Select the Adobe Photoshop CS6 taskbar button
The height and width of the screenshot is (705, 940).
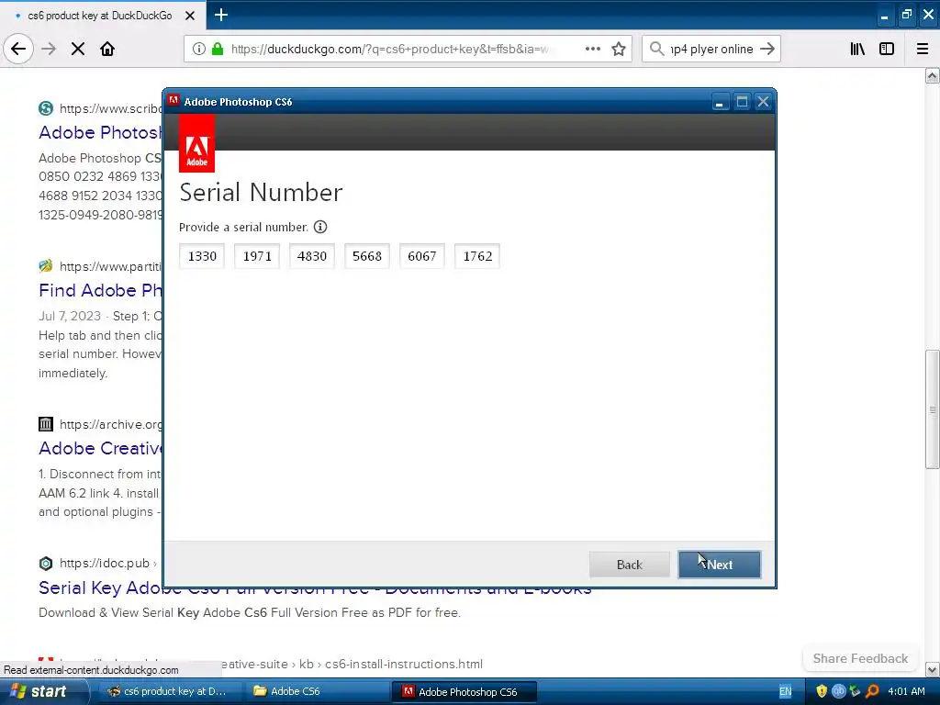click(464, 691)
